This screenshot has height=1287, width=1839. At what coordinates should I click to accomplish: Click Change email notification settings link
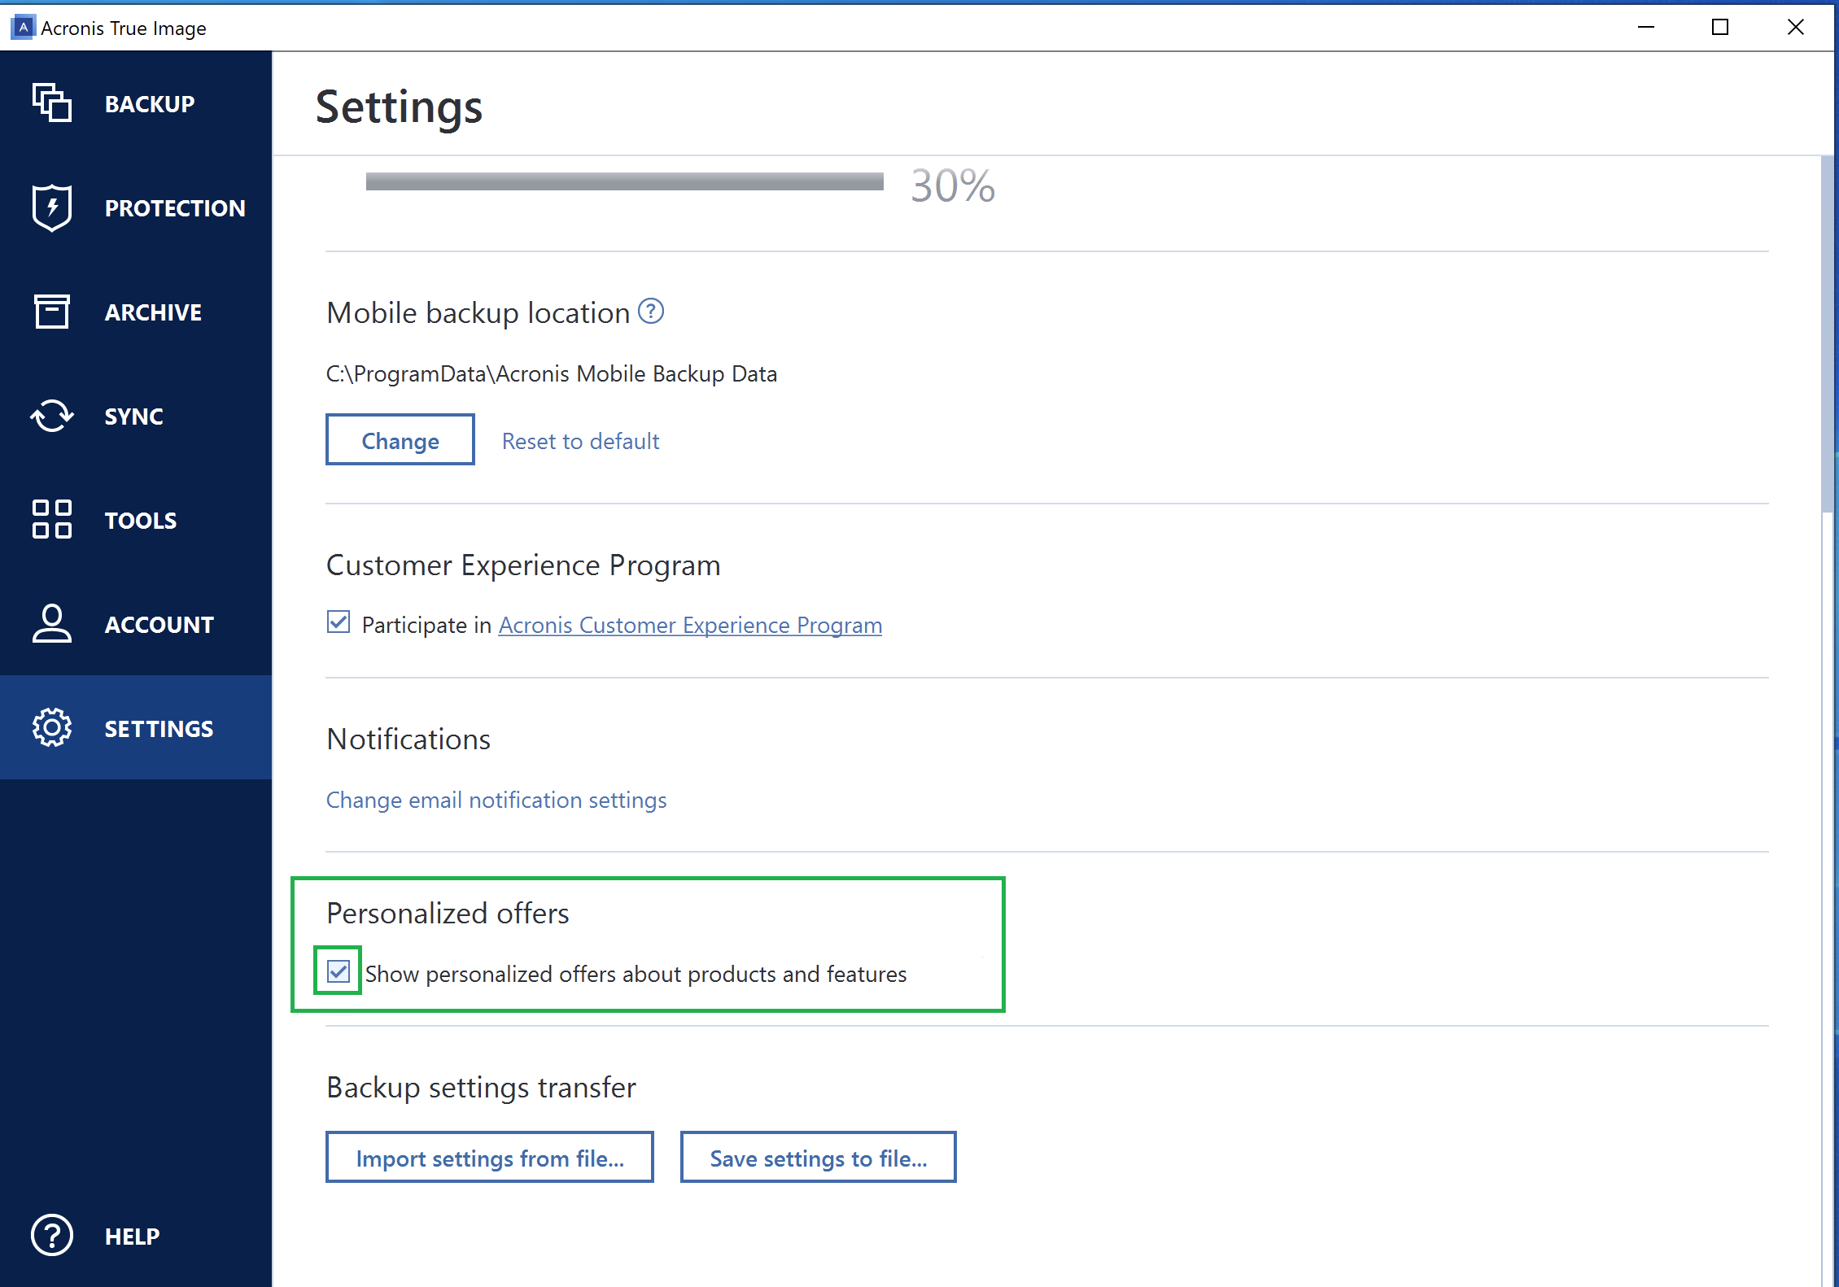click(x=496, y=800)
